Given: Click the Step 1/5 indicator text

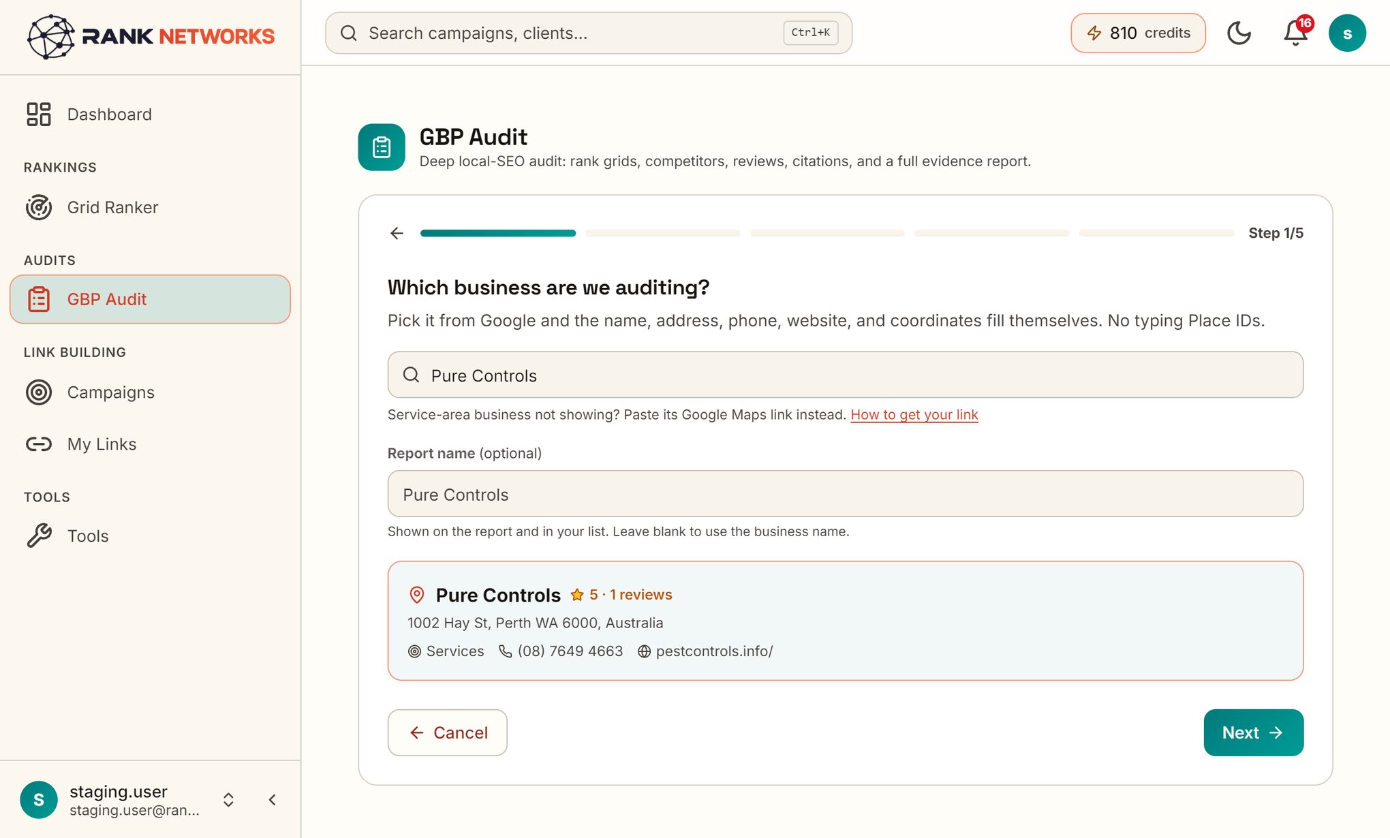Looking at the screenshot, I should click(1276, 233).
